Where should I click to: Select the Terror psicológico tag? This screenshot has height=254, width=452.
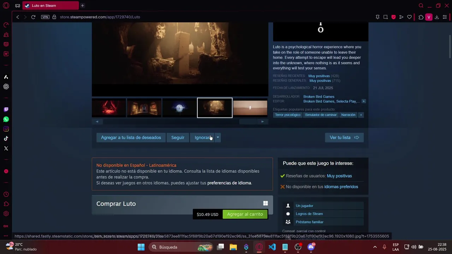tap(288, 115)
